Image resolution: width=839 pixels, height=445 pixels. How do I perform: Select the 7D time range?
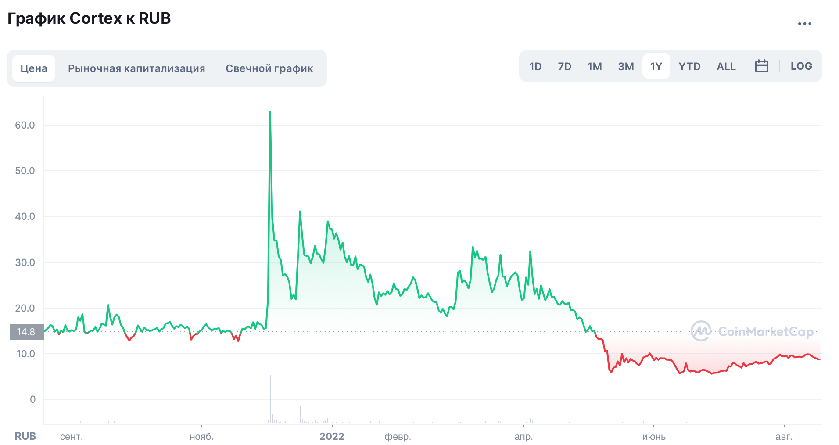coord(564,66)
